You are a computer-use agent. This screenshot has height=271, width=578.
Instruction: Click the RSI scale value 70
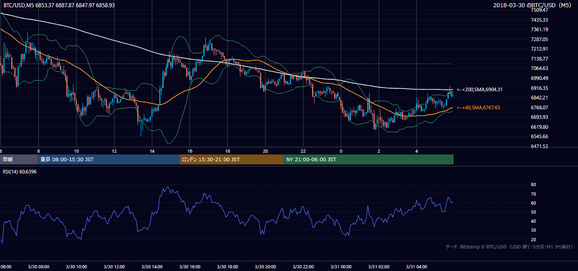click(x=533, y=194)
